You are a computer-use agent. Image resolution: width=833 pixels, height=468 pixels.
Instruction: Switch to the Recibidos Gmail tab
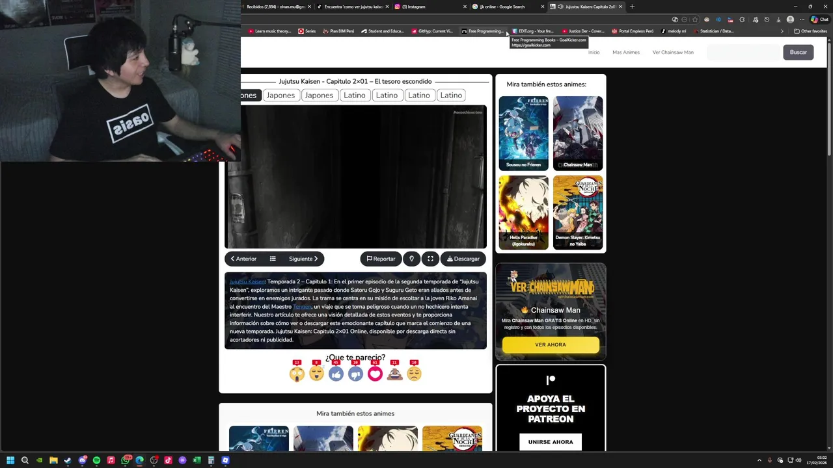click(x=276, y=6)
